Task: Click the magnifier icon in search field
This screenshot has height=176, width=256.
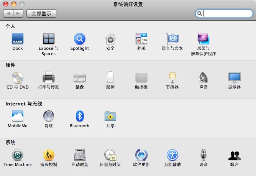Action: point(200,13)
